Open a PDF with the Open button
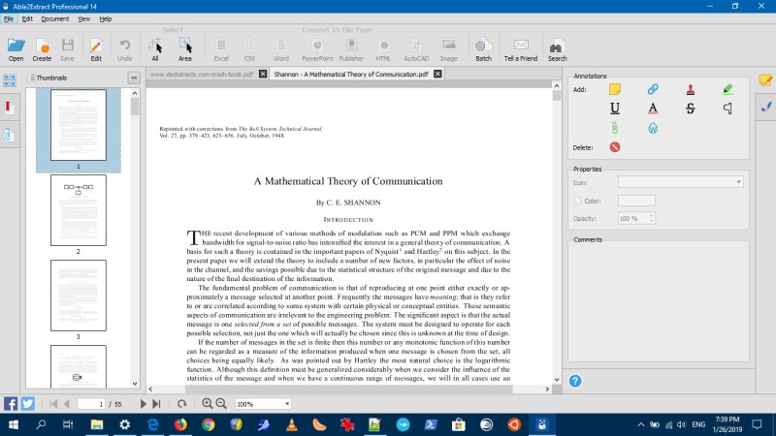This screenshot has height=436, width=776. click(16, 49)
